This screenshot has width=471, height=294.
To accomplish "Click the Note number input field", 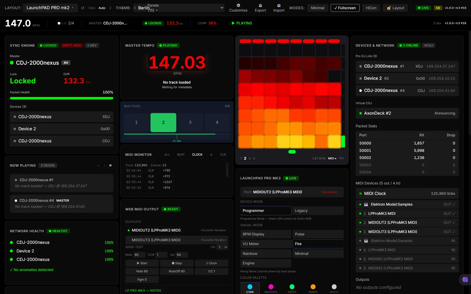I will [139, 255].
